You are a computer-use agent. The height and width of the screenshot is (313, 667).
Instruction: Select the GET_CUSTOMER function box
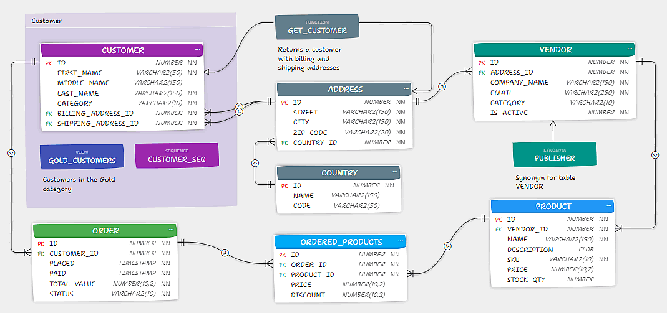(x=318, y=27)
